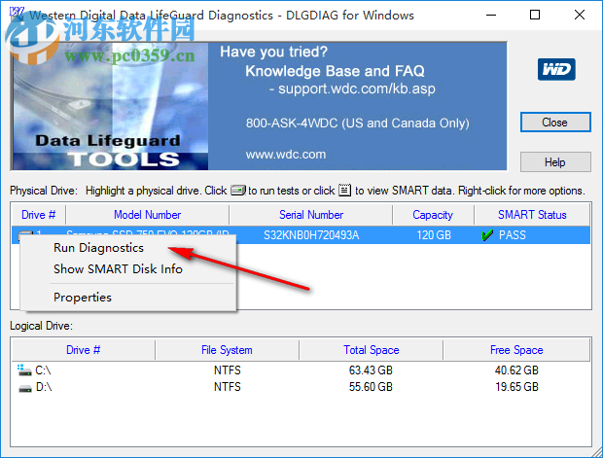The height and width of the screenshot is (458, 603).
Task: Click the Knowledge Base and FAQ text
Action: coord(335,71)
